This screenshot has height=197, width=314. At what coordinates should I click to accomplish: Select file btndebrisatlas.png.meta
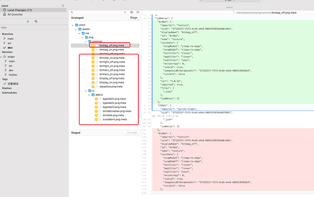pyautogui.click(x=117, y=111)
